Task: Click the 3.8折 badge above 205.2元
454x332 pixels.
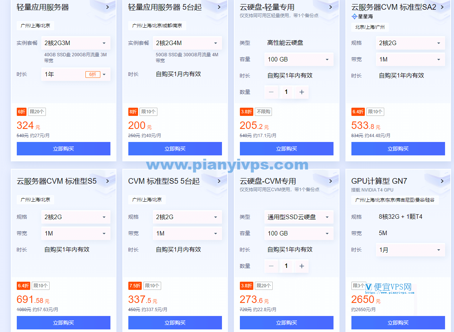Action: point(246,112)
